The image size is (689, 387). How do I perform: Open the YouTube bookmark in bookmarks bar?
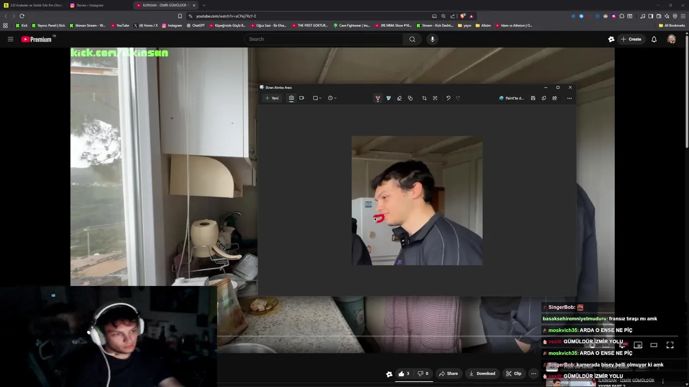[x=120, y=25]
